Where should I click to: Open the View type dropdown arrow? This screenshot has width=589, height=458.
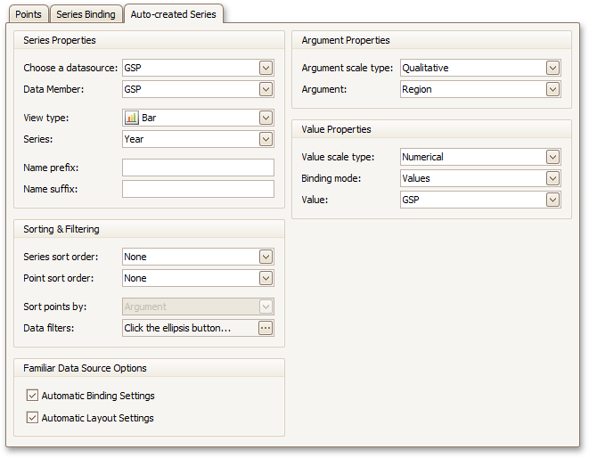click(266, 118)
